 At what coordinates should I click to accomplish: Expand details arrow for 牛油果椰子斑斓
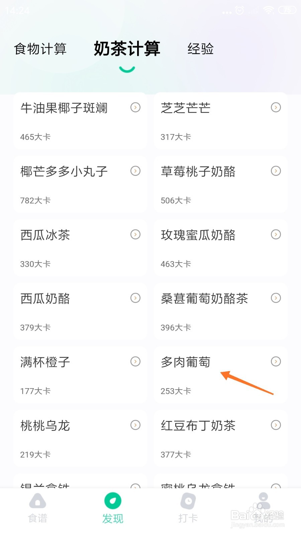click(x=135, y=107)
